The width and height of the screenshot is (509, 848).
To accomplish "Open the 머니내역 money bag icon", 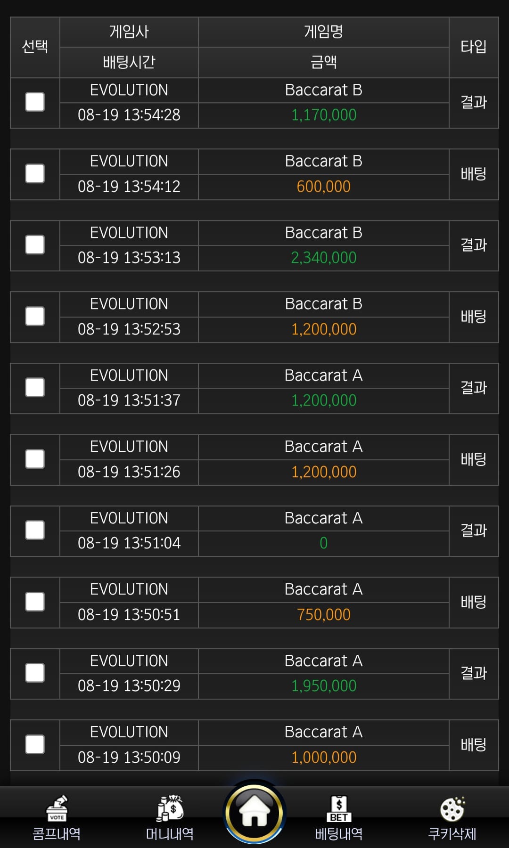I will point(170,808).
